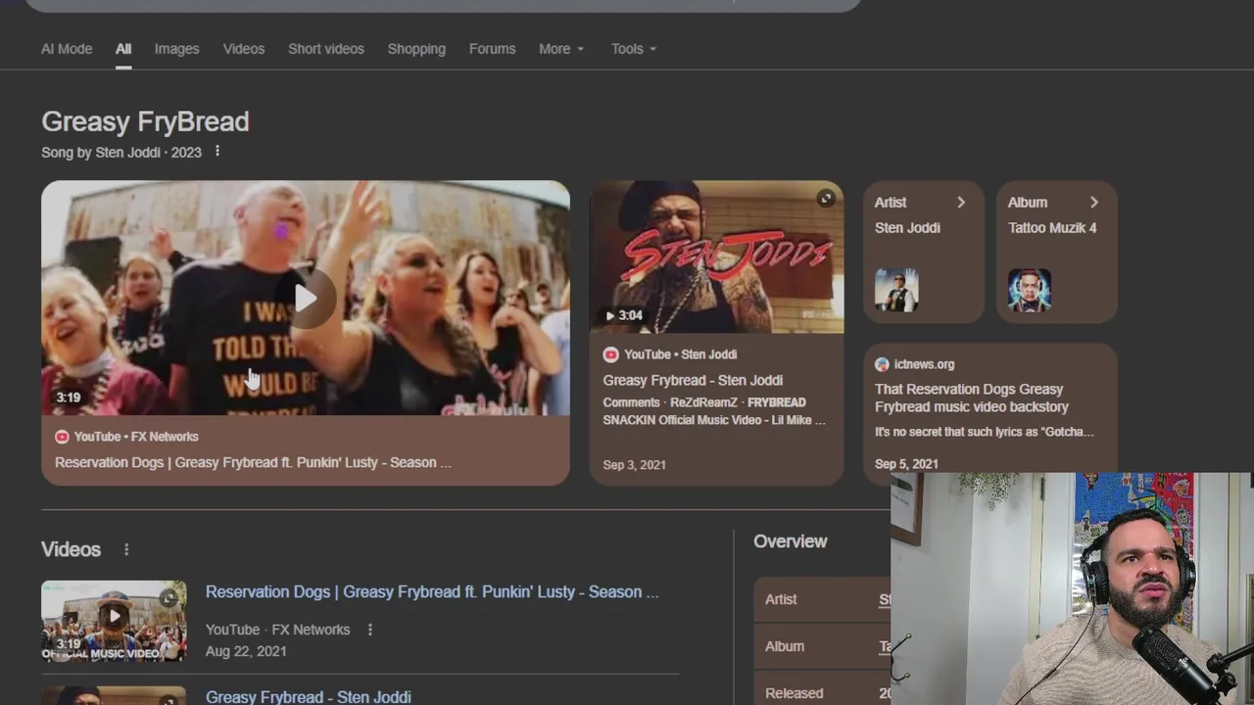Open the Shopping tab
The image size is (1254, 705).
(416, 49)
